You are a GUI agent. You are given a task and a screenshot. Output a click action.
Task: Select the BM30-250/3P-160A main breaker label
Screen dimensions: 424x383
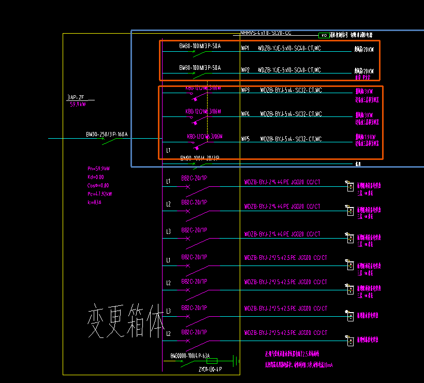[x=107, y=135]
